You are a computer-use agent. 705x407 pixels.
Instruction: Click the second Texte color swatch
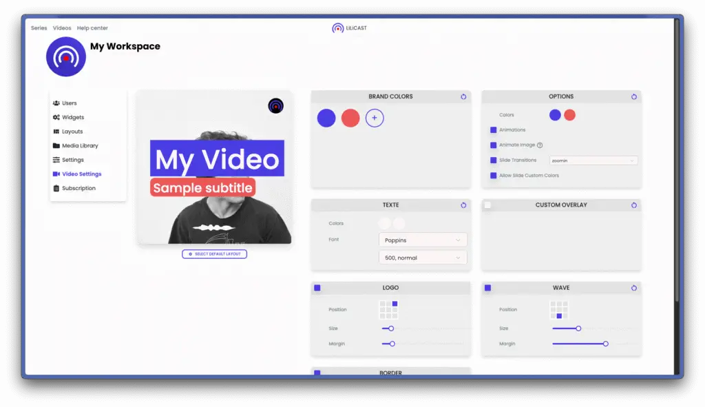point(399,223)
